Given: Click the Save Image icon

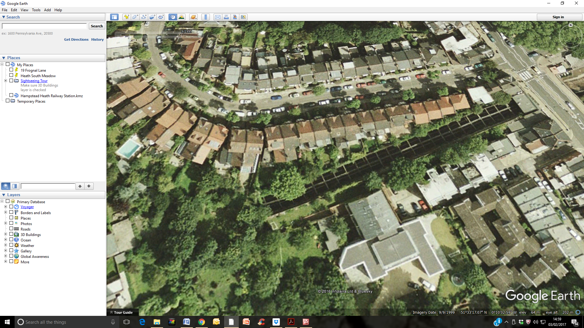Looking at the screenshot, I should click(x=235, y=17).
